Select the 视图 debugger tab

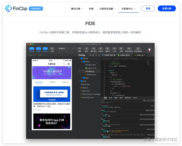tap(105, 98)
